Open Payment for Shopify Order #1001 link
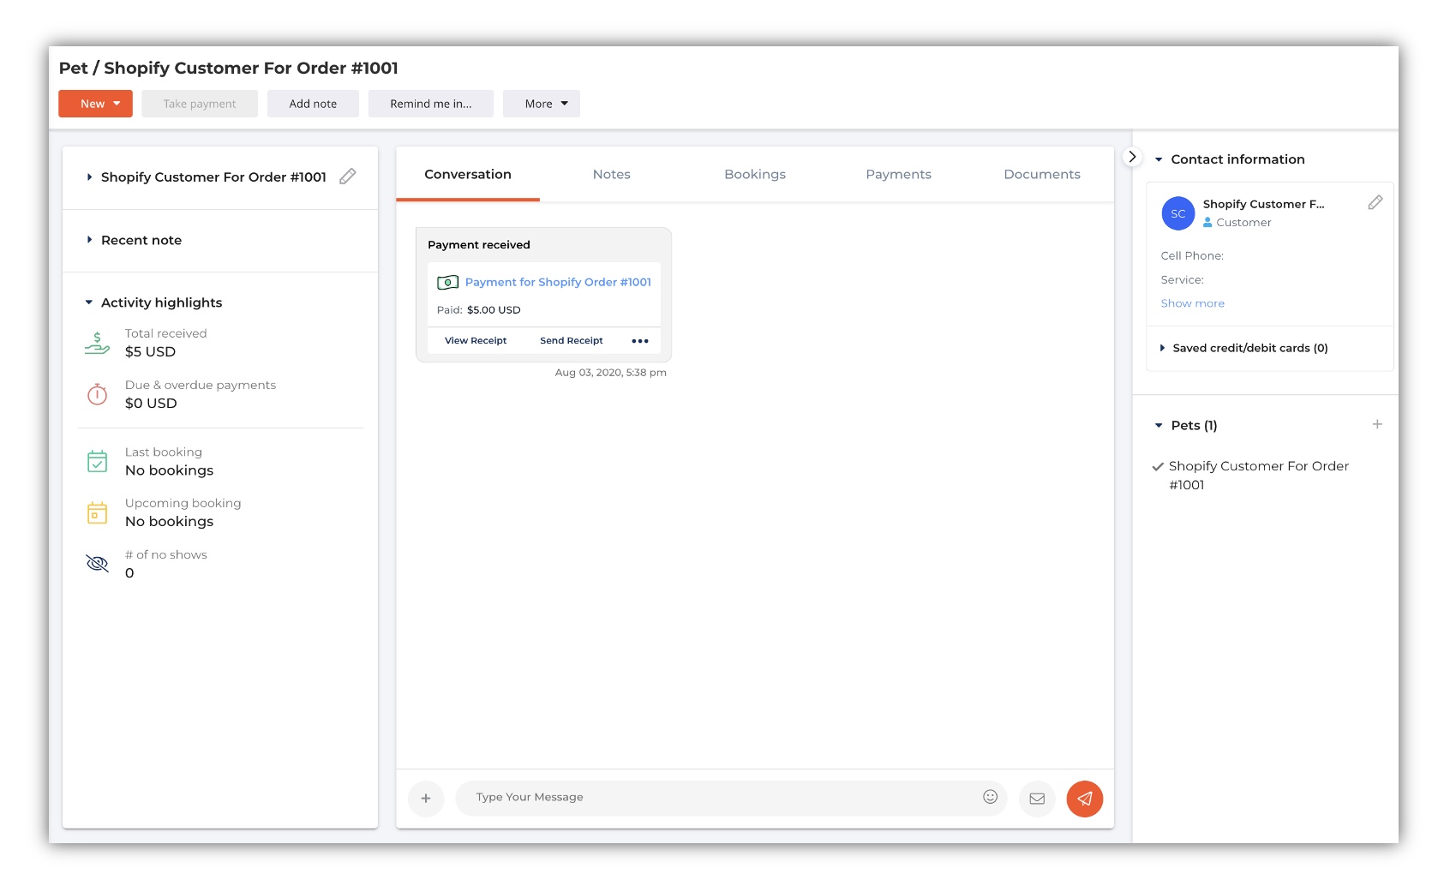The height and width of the screenshot is (886, 1450). (558, 282)
